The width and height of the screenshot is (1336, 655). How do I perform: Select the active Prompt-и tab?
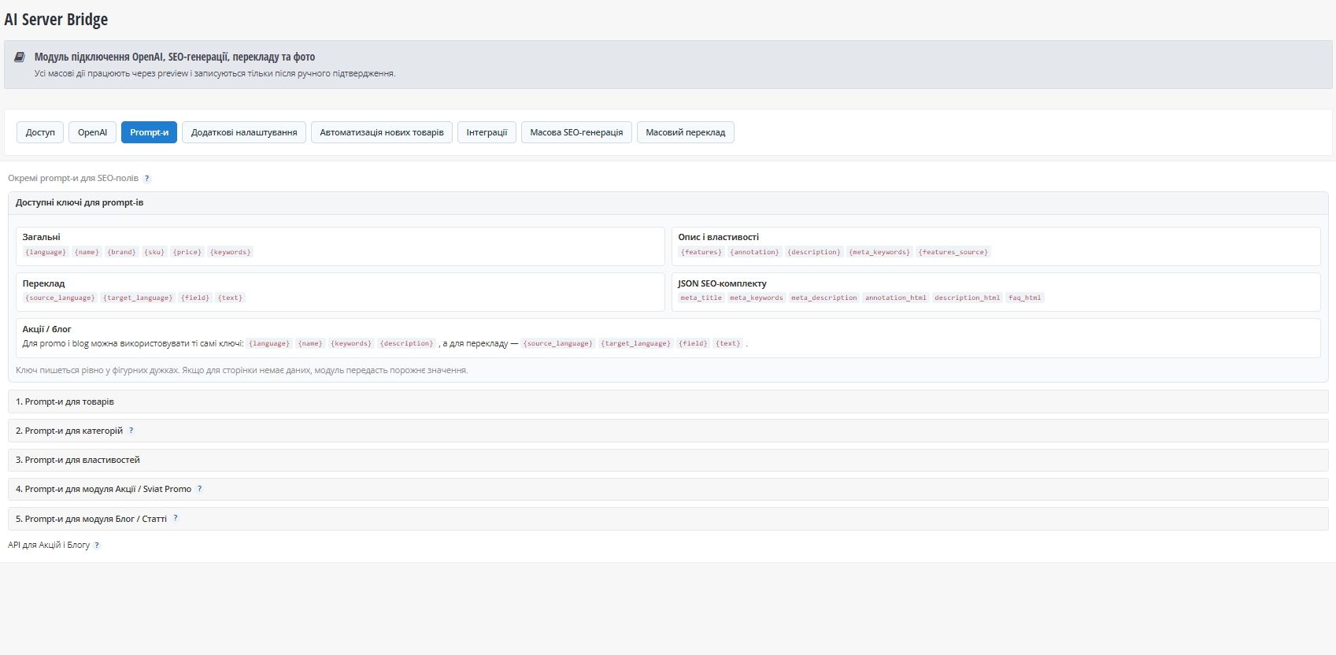[x=150, y=132]
